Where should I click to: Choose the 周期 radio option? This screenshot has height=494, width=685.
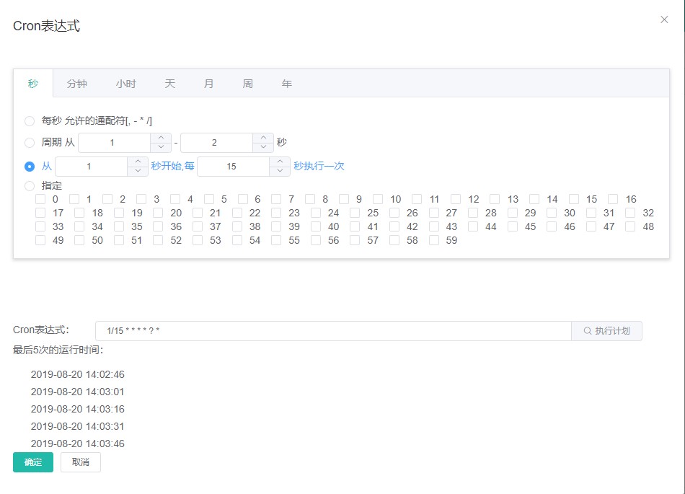tap(29, 142)
